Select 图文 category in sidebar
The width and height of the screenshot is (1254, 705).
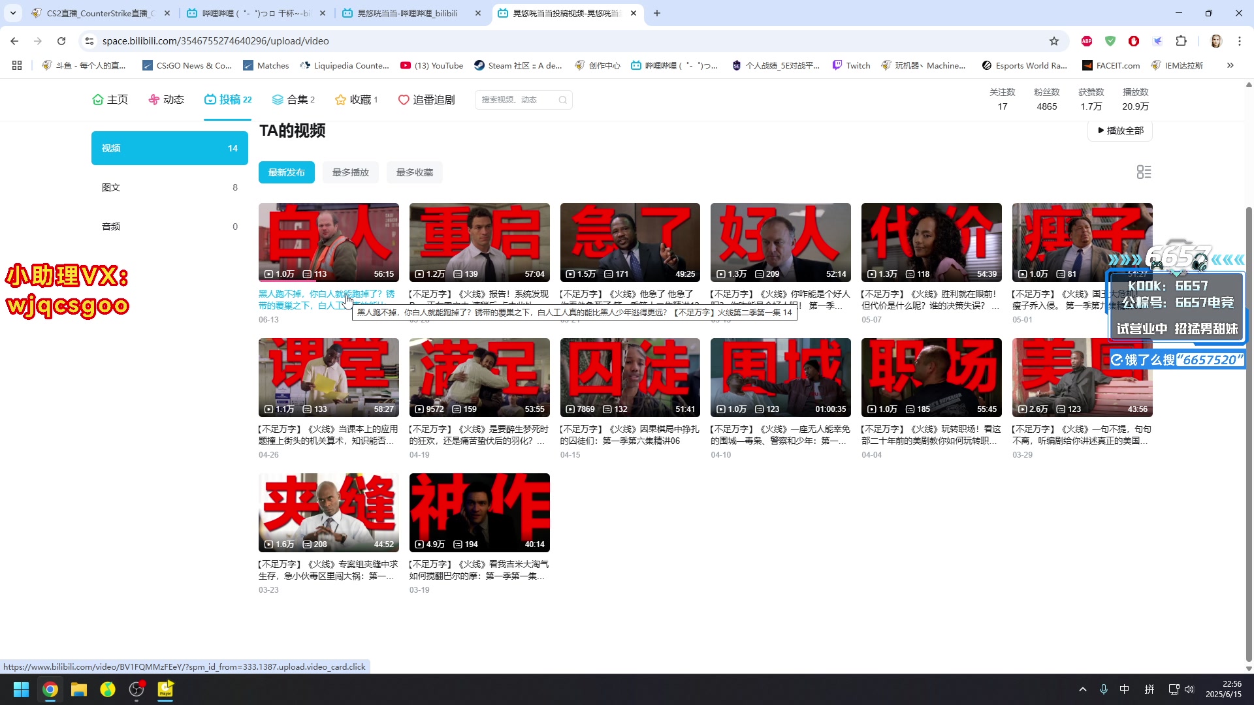170,187
